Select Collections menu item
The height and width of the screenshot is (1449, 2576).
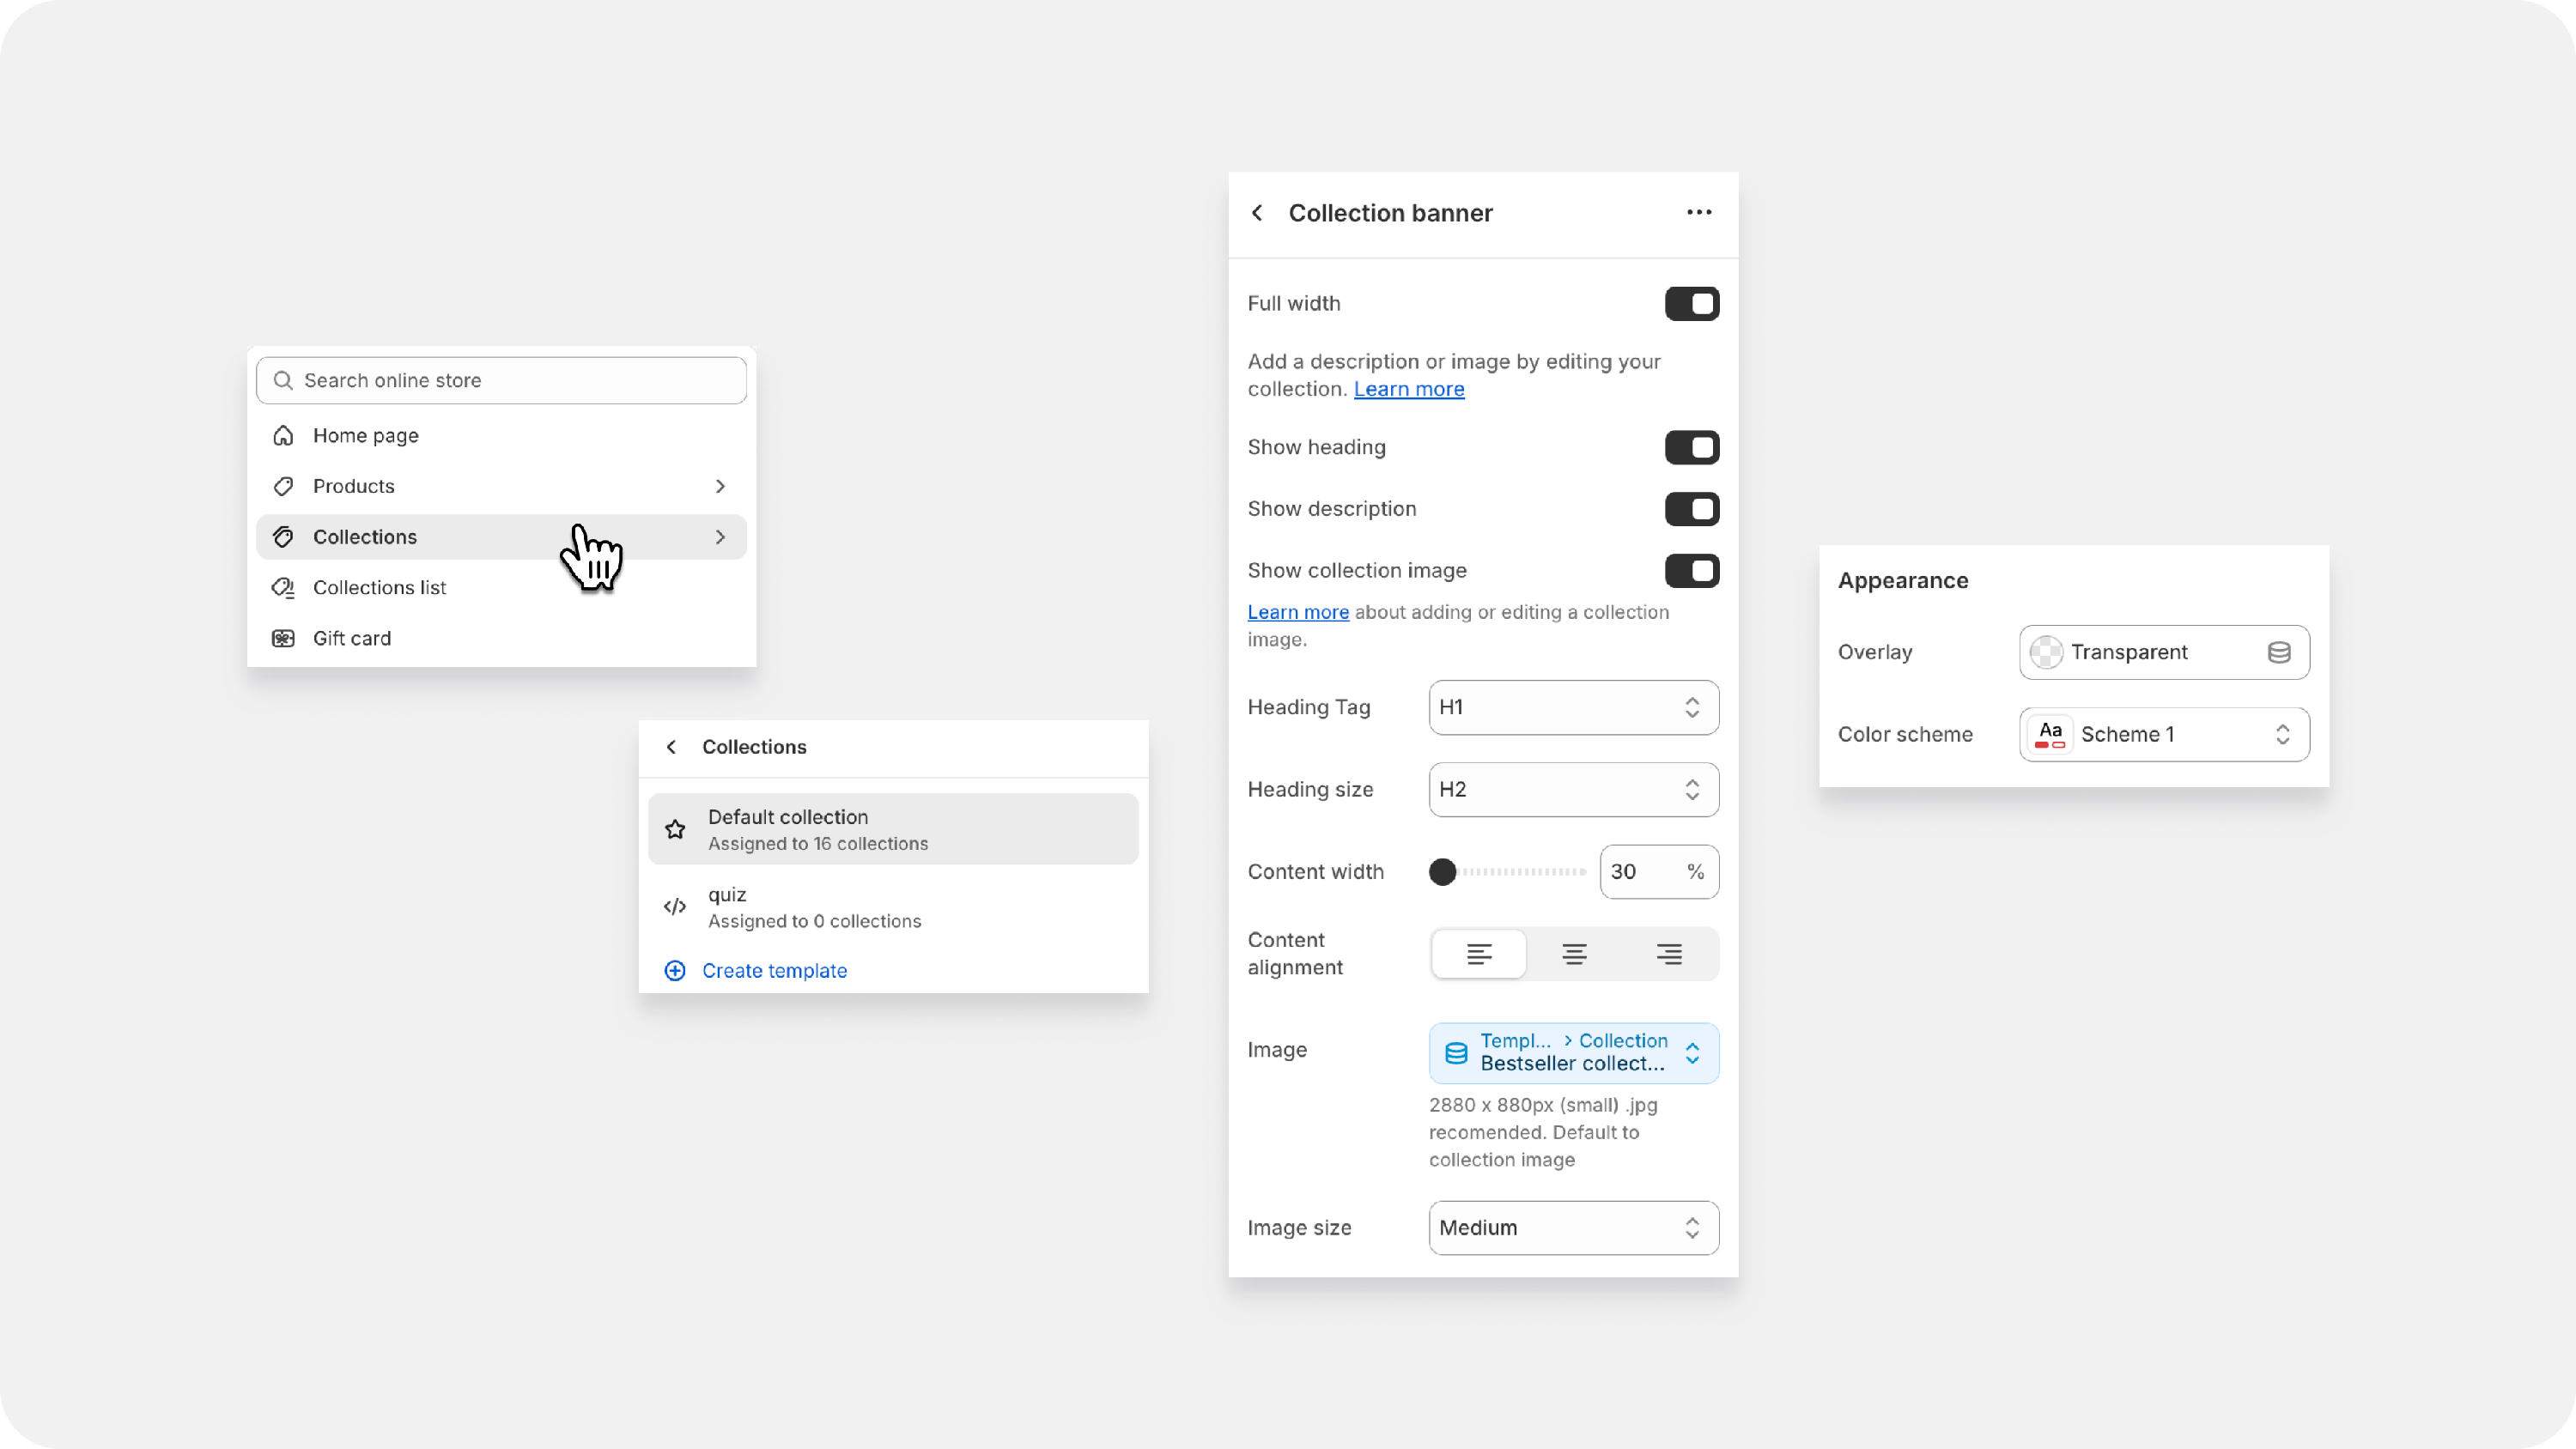tap(501, 537)
